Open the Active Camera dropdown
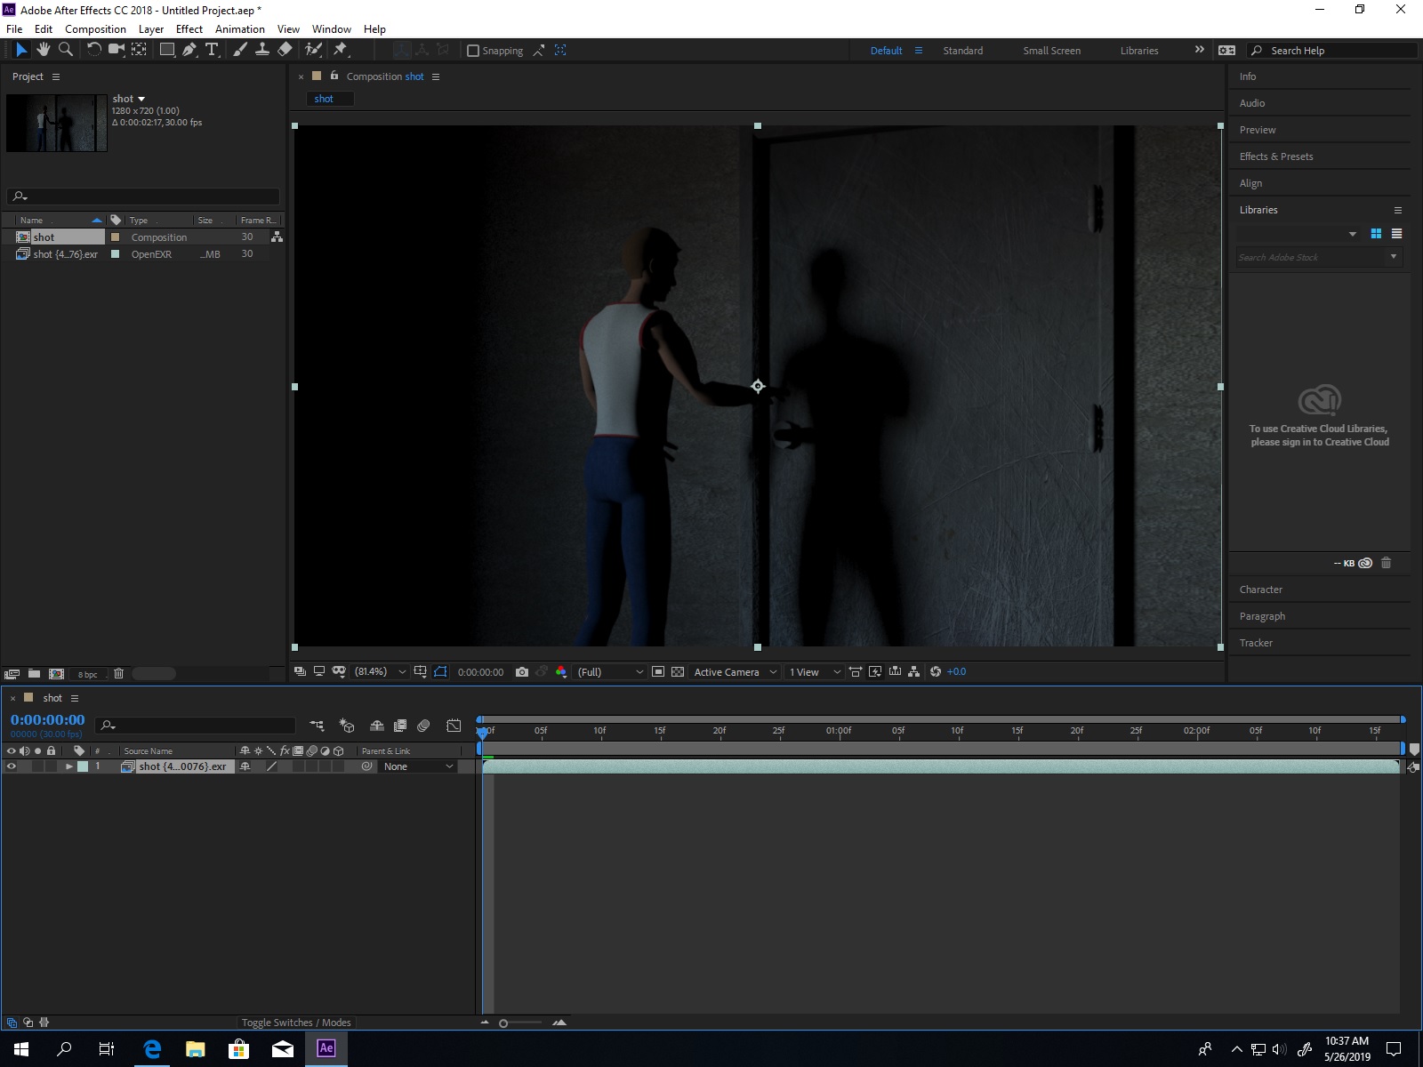This screenshot has height=1067, width=1423. (735, 672)
